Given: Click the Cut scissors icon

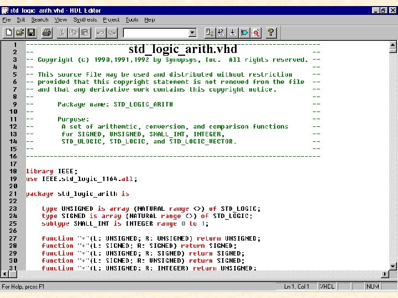Looking at the screenshot, I should 62,33.
